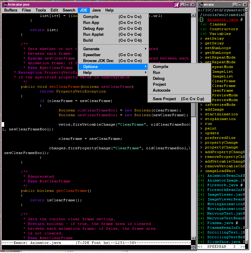251x253 pixels.
Task: Click the rocket icon in Animator.java title bar
Action: click(176, 5)
